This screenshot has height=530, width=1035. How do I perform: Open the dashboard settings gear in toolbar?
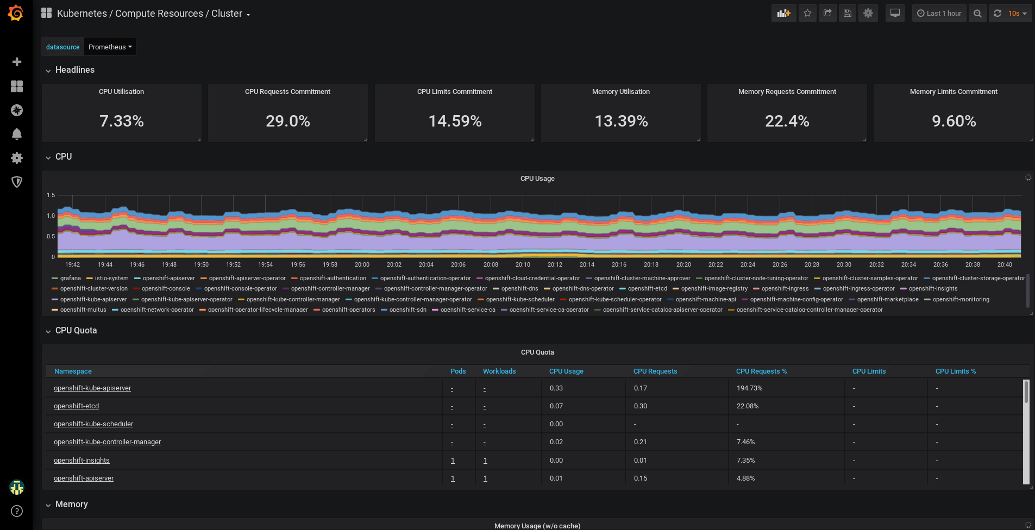tap(868, 14)
